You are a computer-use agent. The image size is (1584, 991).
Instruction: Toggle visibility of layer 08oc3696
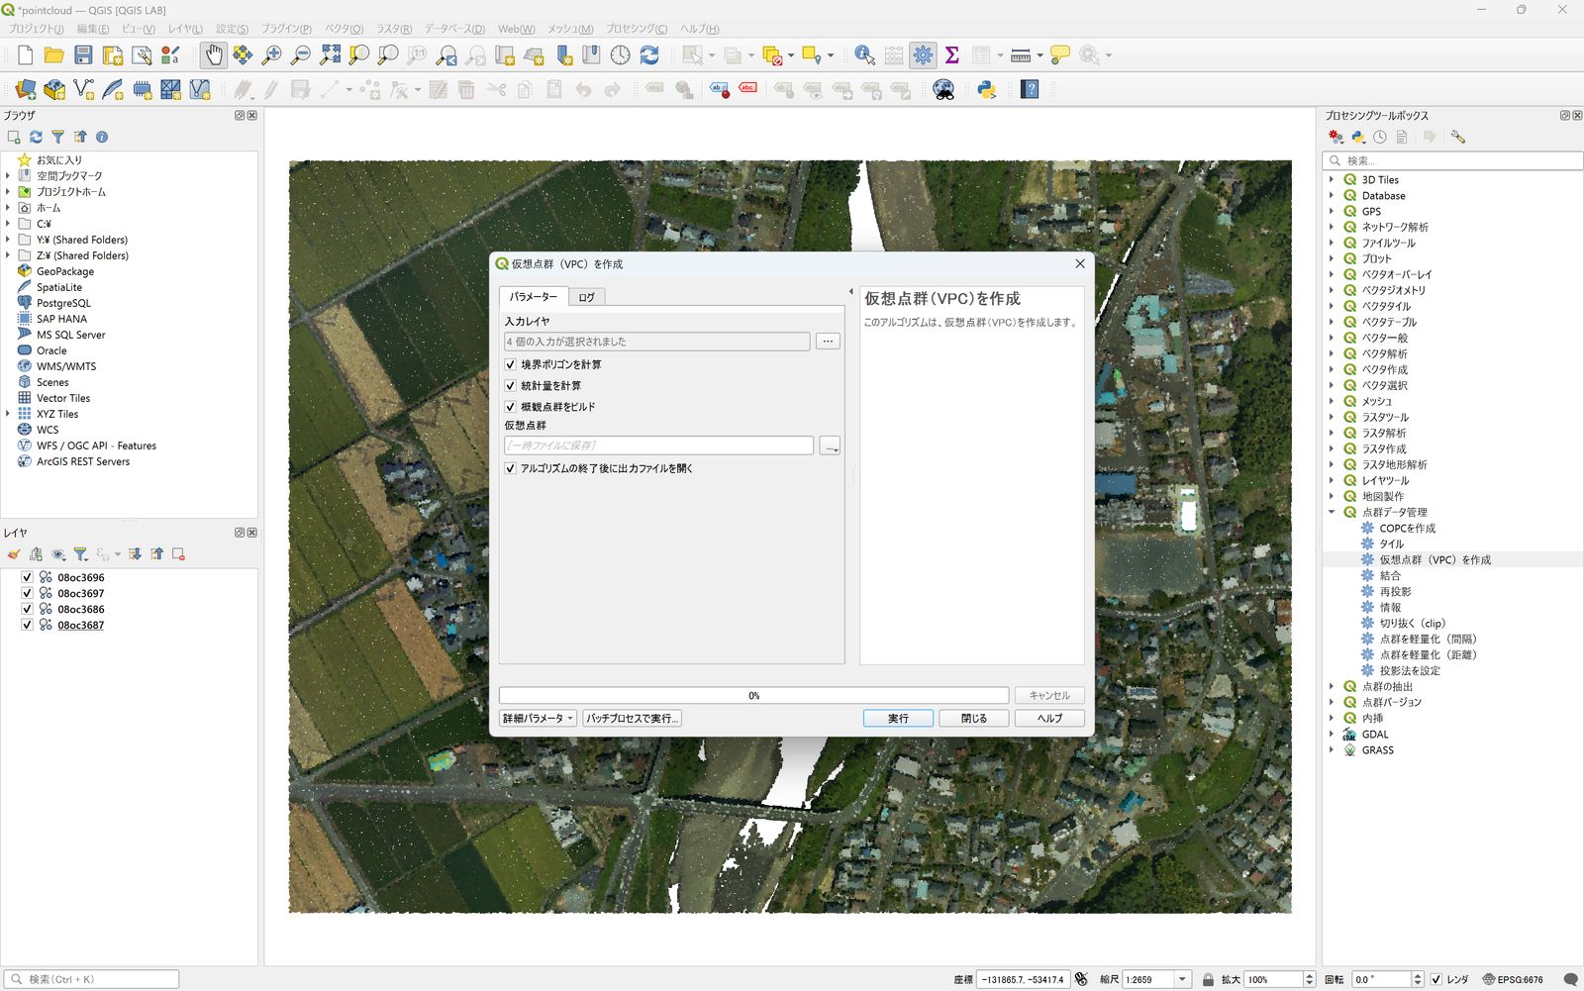27,577
